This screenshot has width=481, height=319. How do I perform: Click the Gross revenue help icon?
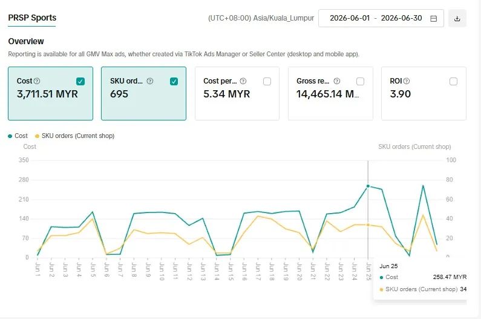pos(337,81)
